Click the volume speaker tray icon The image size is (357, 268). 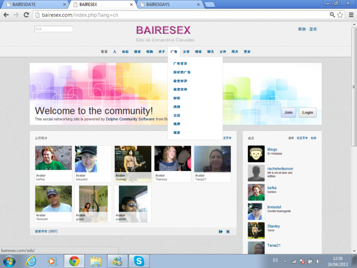[x=318, y=261]
